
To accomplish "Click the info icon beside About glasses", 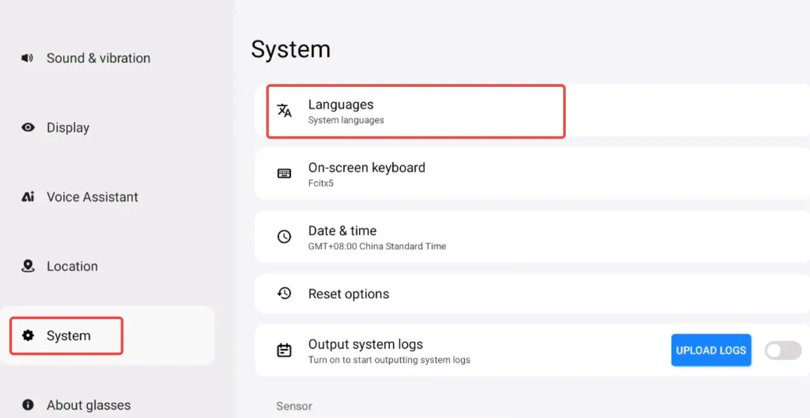I will click(x=28, y=405).
